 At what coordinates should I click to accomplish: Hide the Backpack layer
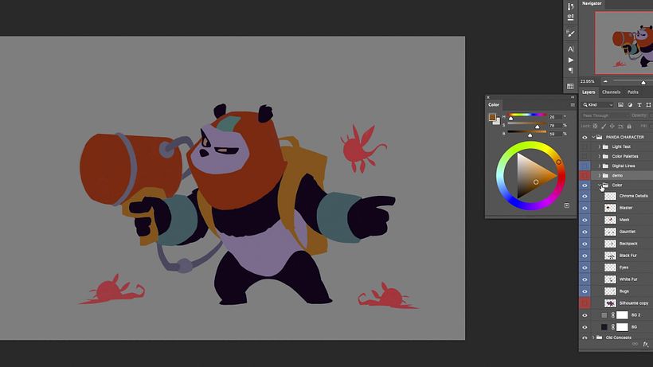point(585,244)
